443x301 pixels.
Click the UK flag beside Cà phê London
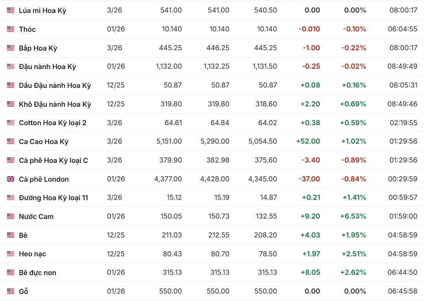[x=11, y=179]
